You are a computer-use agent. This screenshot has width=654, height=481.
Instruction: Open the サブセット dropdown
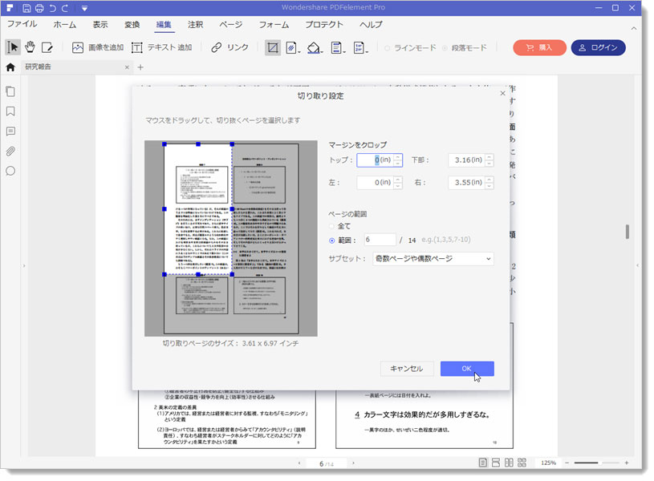pyautogui.click(x=433, y=259)
